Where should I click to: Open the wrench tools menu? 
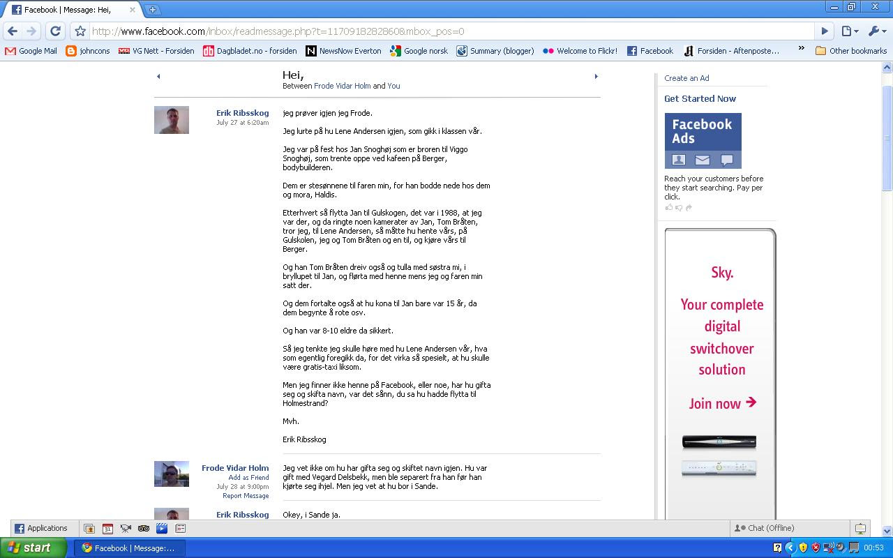point(877,31)
